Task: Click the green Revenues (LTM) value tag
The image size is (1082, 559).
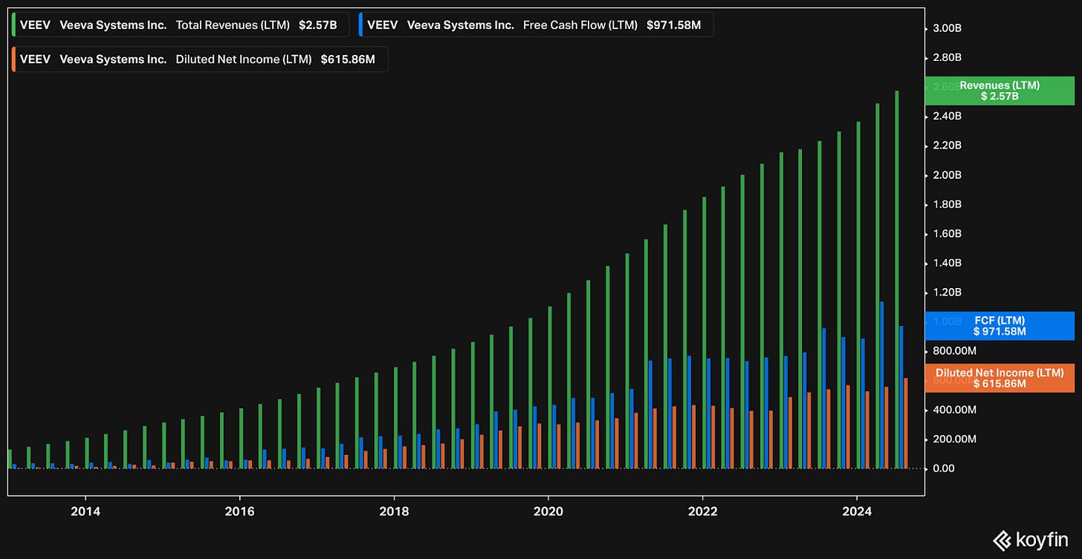Action: (x=1000, y=91)
